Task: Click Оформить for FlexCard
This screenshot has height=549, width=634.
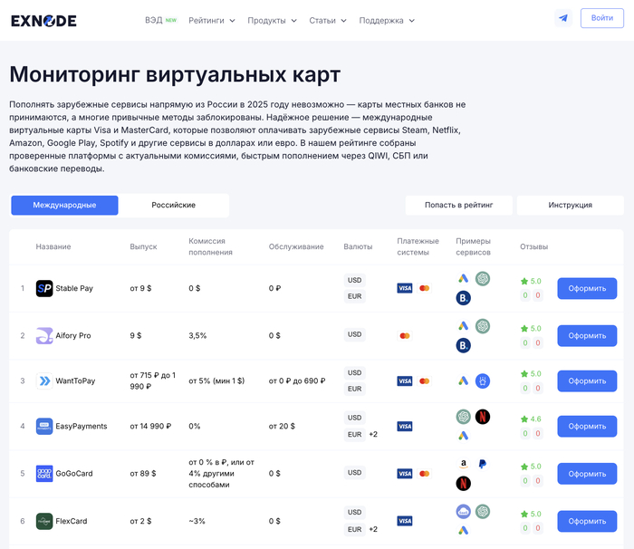Action: [x=587, y=521]
